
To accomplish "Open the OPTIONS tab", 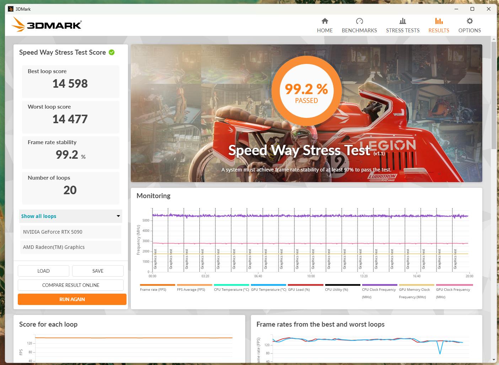I will pyautogui.click(x=470, y=26).
